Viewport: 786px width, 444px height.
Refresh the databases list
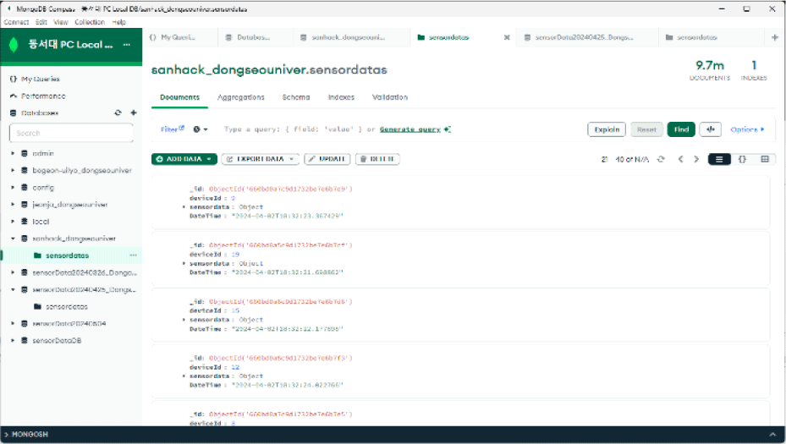coord(118,112)
